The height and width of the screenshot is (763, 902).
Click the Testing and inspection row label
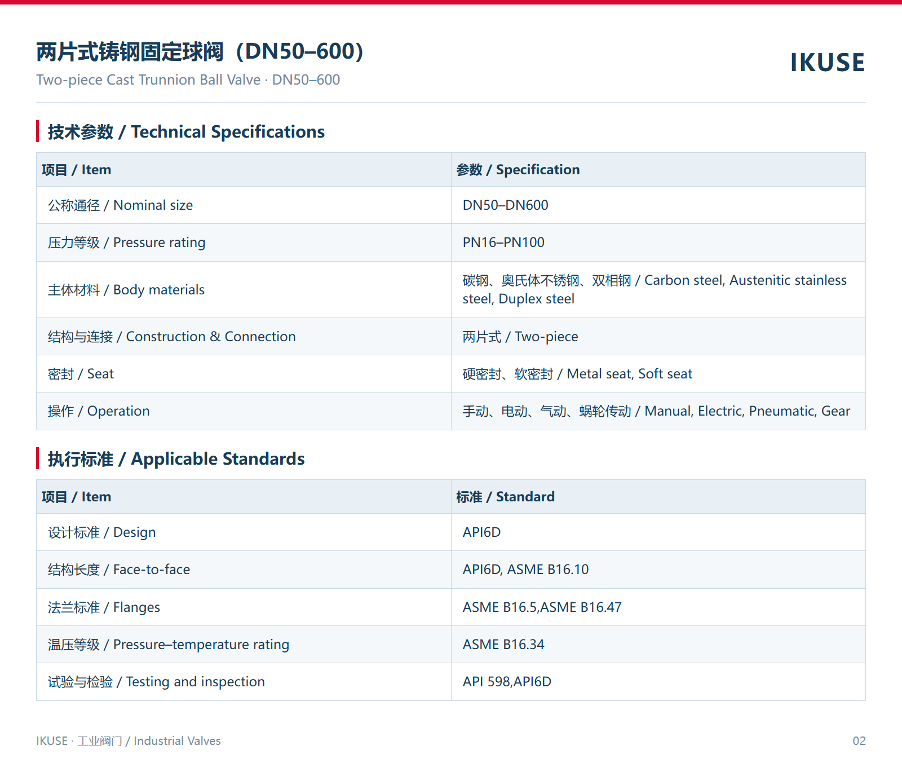pyautogui.click(x=156, y=682)
